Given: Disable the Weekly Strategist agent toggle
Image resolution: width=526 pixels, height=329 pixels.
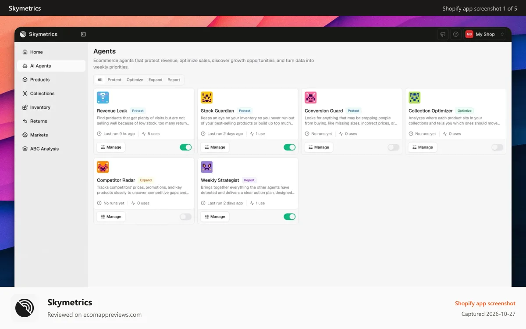Looking at the screenshot, I should pyautogui.click(x=289, y=217).
